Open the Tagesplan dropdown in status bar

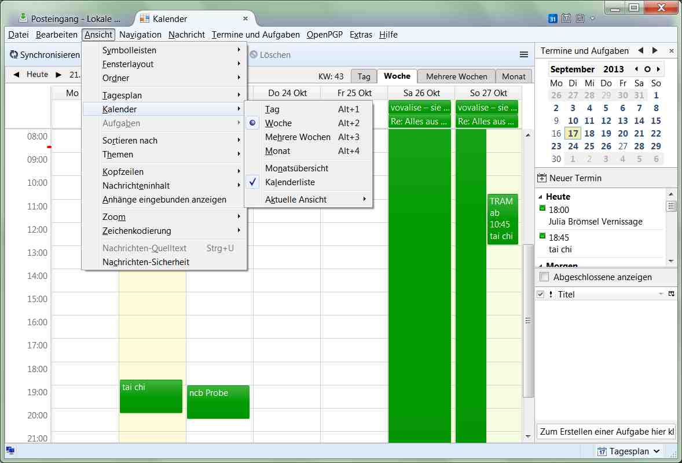point(629,451)
